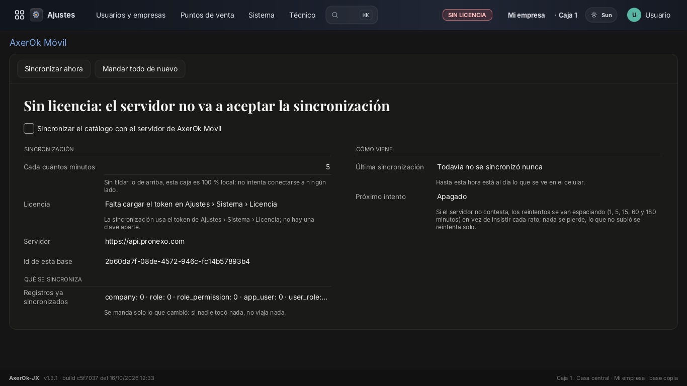Click the Sun theme icon

[x=594, y=15]
